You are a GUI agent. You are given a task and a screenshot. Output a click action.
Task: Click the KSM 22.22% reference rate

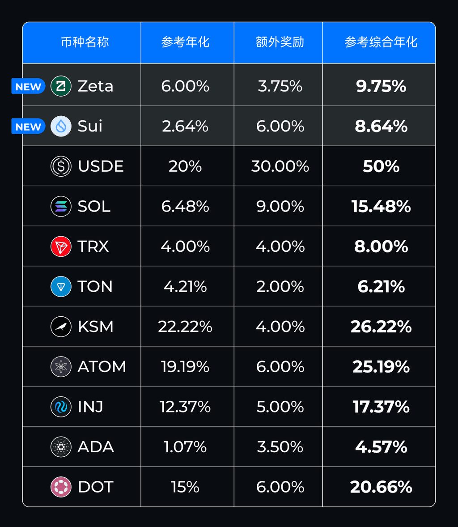click(x=185, y=327)
